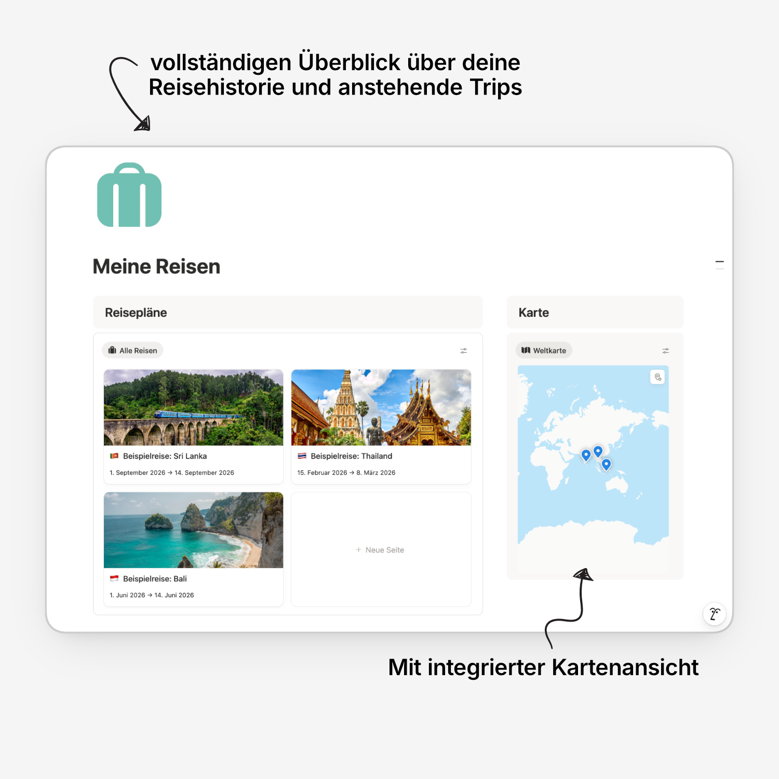Open filter settings for the Reisepläne view
The width and height of the screenshot is (779, 779).
point(464,351)
